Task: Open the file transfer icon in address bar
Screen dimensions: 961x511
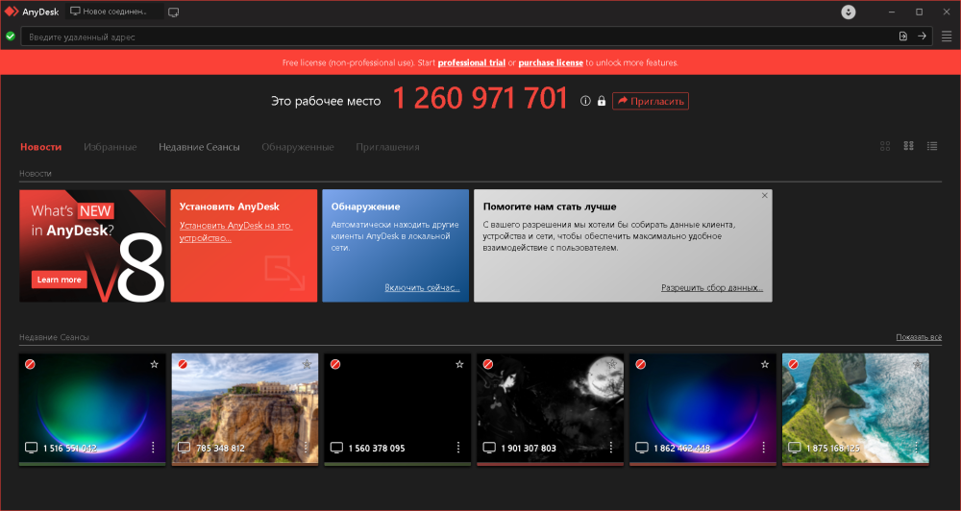Action: coord(902,36)
